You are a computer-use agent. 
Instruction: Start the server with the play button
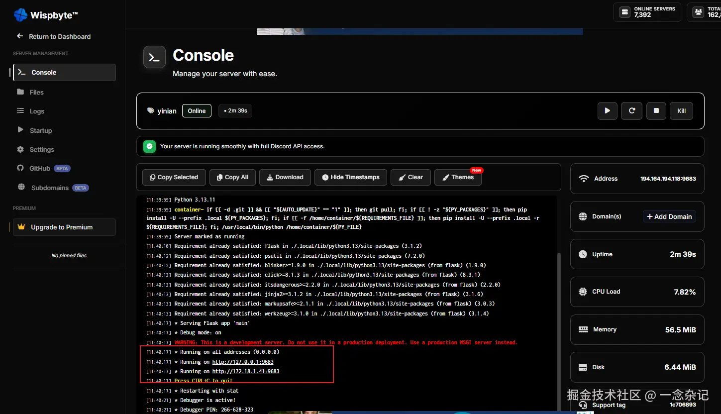(608, 111)
